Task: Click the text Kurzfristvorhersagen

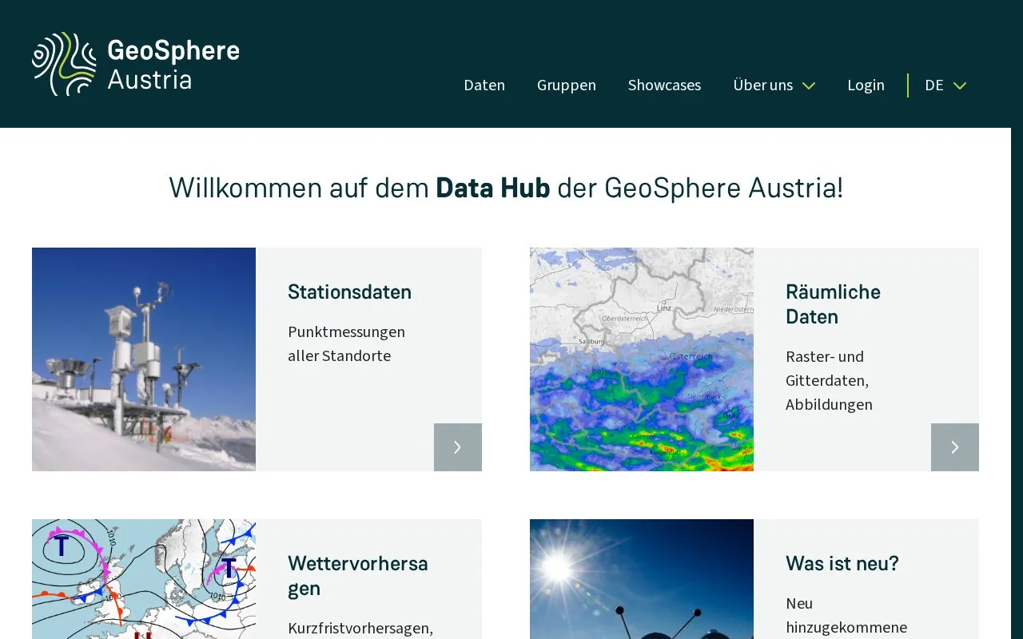Action: (x=360, y=628)
